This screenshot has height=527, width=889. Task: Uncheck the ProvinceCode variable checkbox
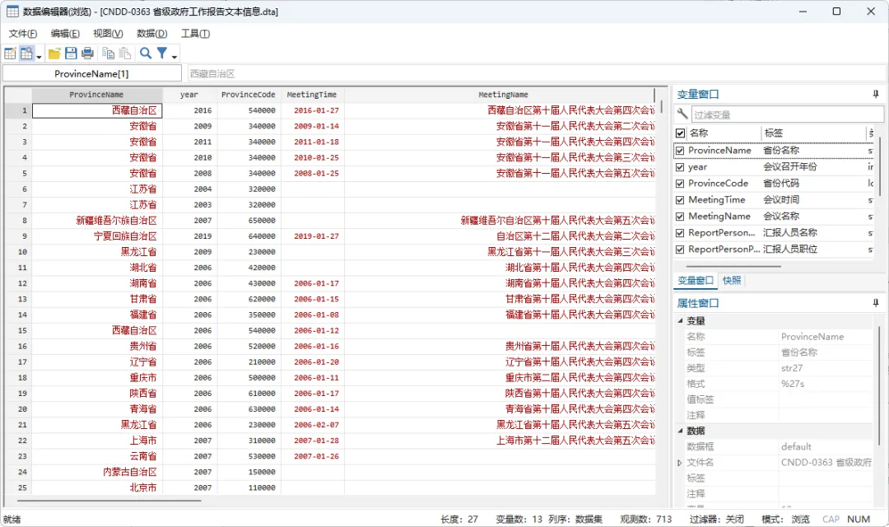(680, 184)
